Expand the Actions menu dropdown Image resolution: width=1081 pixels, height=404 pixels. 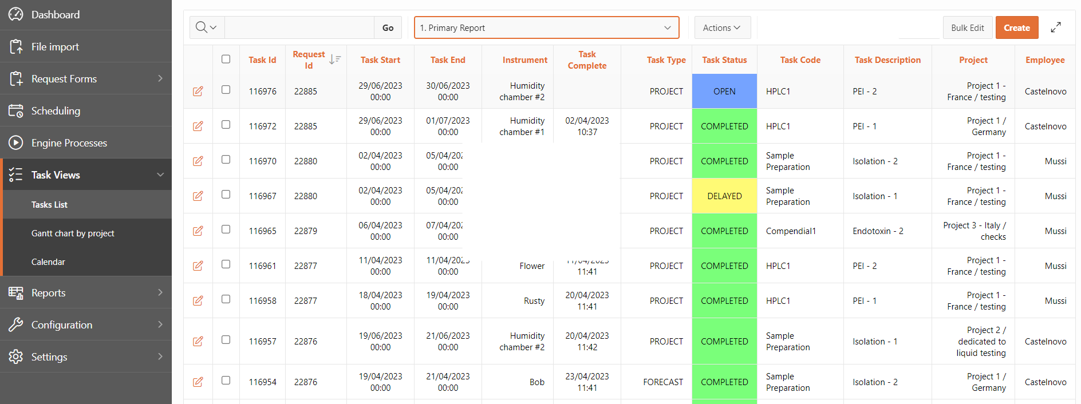[722, 27]
